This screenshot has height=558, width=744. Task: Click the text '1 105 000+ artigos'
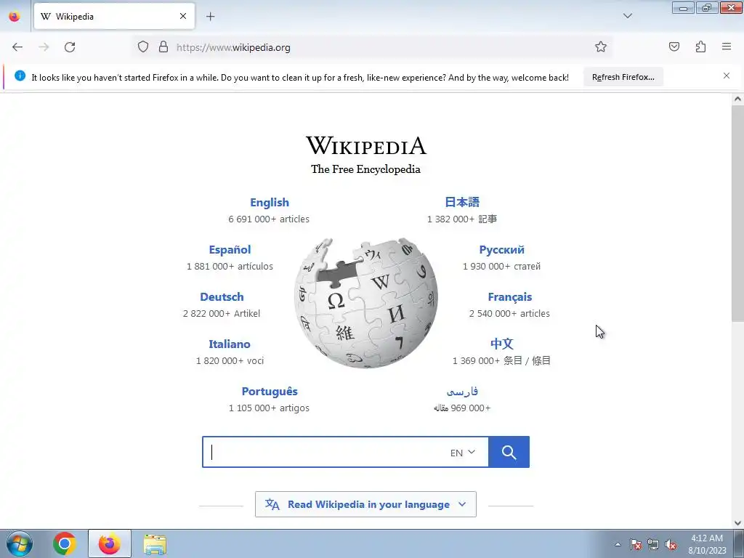(269, 408)
